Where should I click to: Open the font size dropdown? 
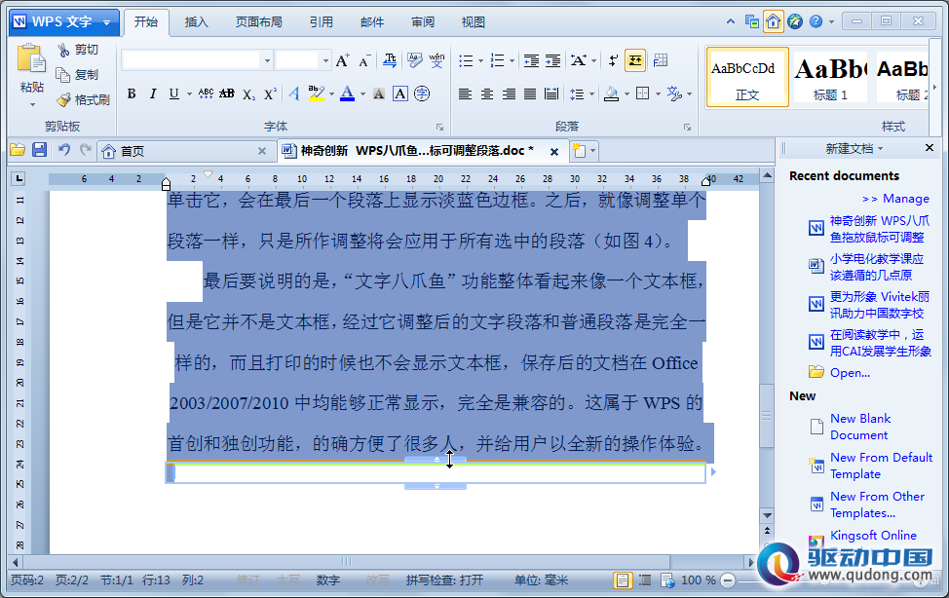click(x=325, y=60)
